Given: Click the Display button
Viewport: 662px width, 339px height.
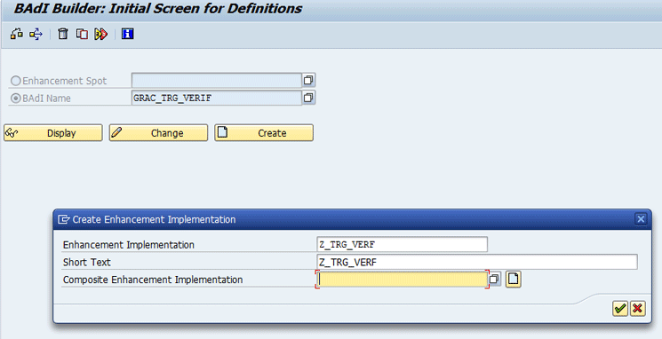Looking at the screenshot, I should [53, 133].
